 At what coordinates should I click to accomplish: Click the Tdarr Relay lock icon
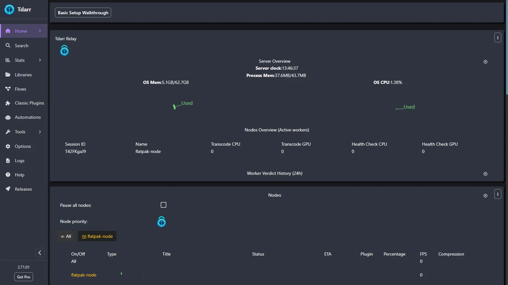point(64,50)
